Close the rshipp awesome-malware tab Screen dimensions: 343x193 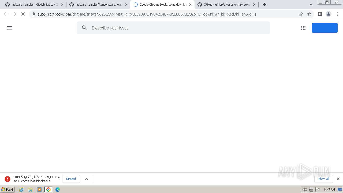254,5
